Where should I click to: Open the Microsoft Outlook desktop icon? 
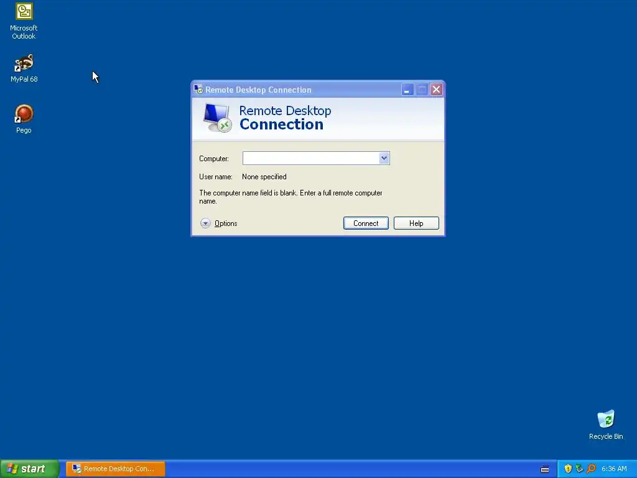pos(24,21)
